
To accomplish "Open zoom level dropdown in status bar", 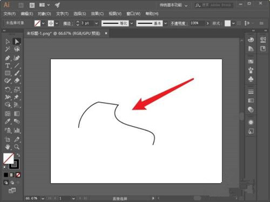I will tap(43, 198).
